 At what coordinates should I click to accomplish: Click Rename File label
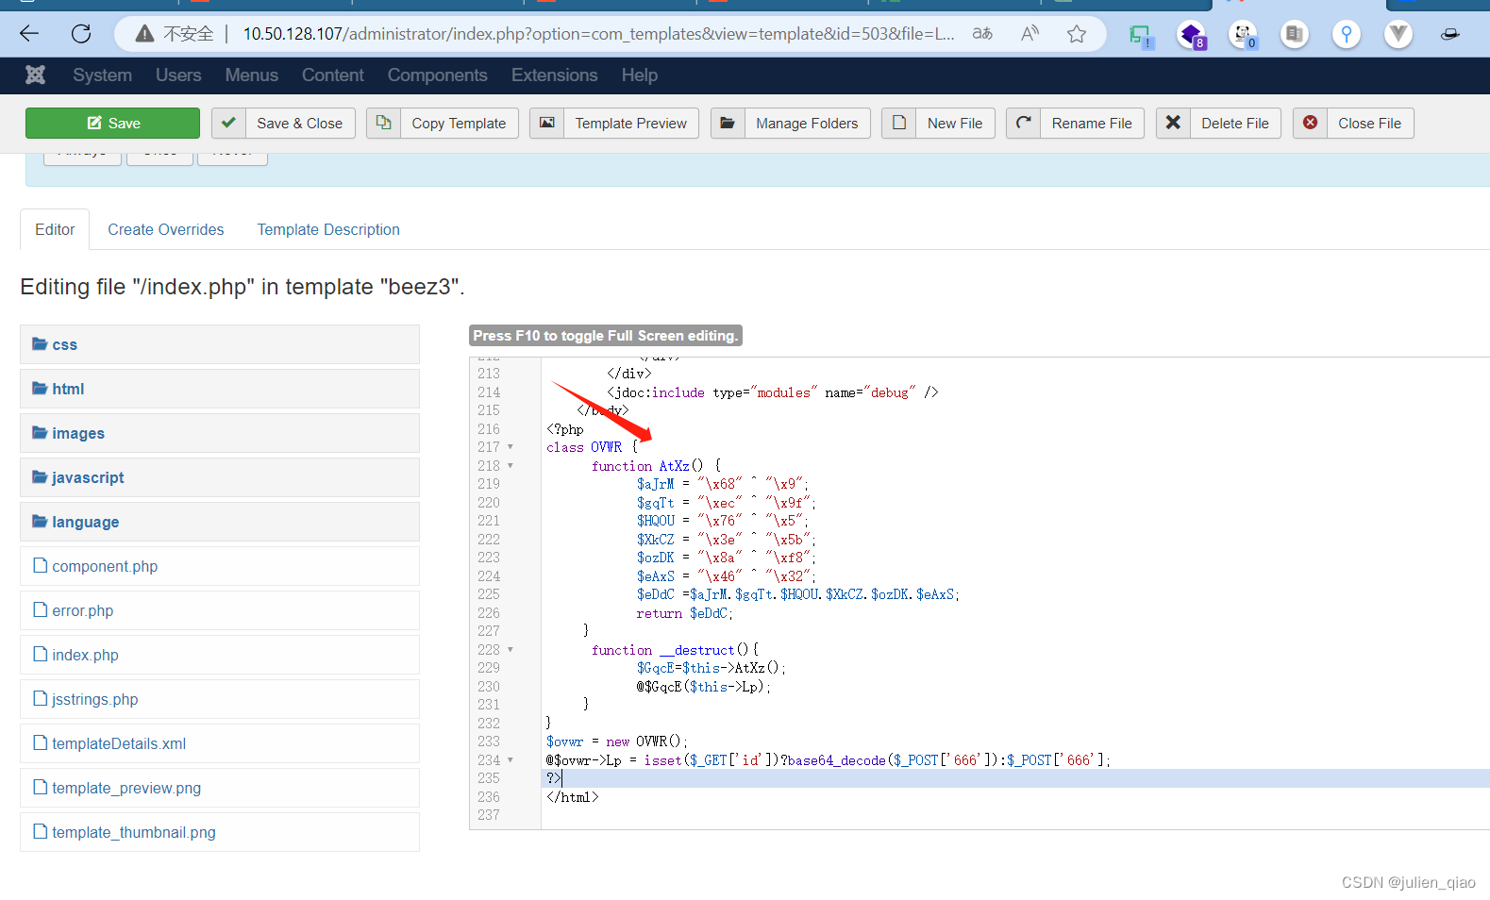pyautogui.click(x=1092, y=123)
